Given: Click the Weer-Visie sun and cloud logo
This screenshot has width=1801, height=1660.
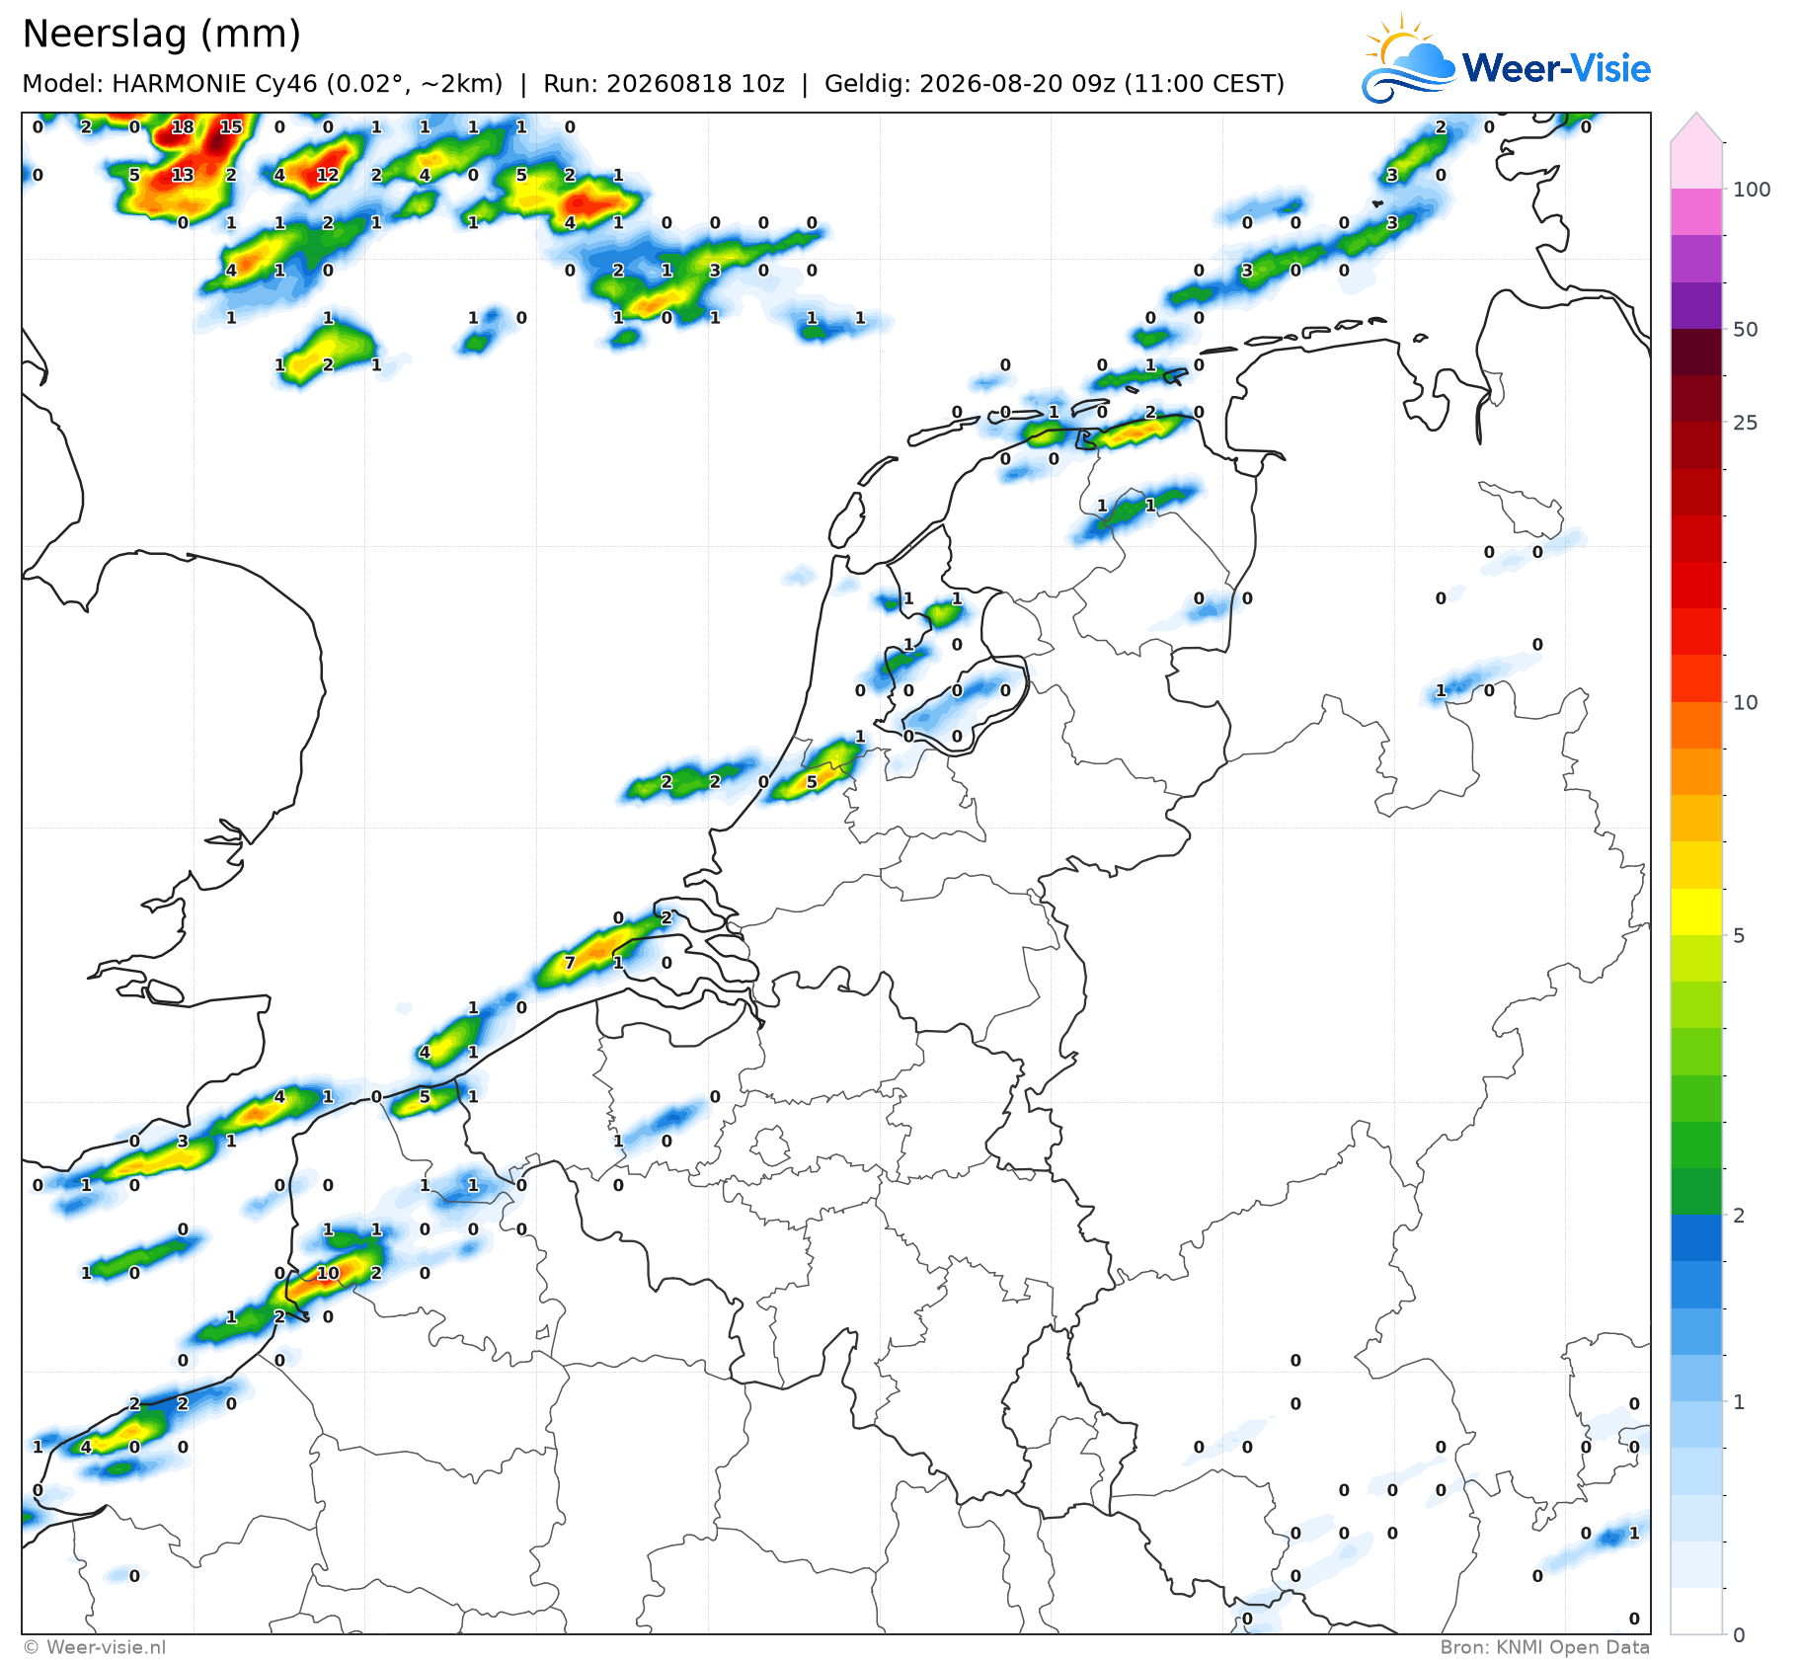Looking at the screenshot, I should [x=1409, y=58].
